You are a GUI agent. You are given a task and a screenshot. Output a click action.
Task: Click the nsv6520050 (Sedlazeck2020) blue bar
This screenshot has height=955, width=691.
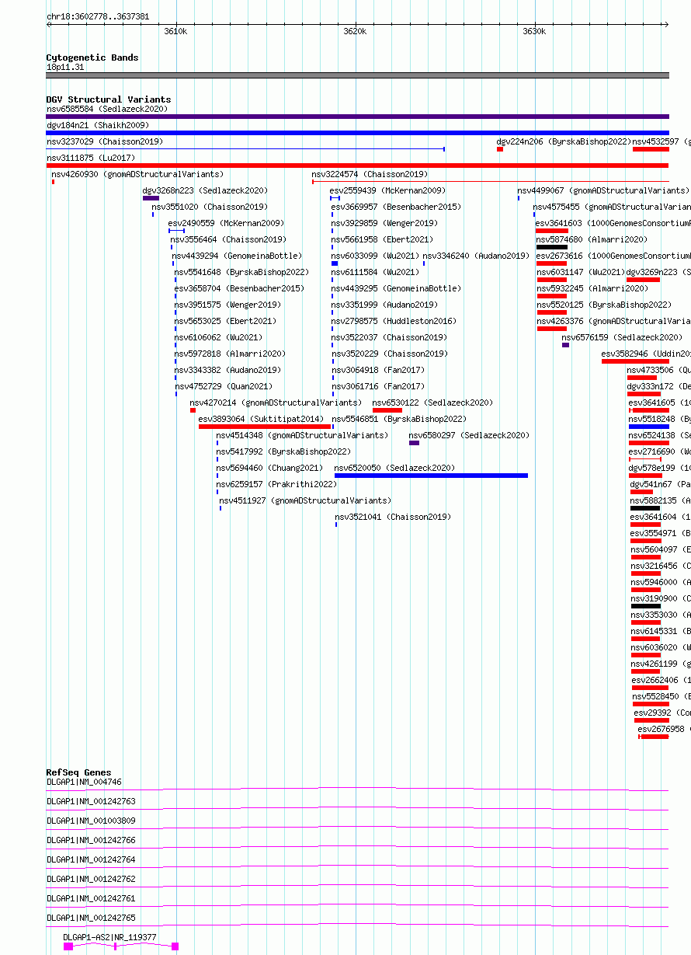[431, 476]
